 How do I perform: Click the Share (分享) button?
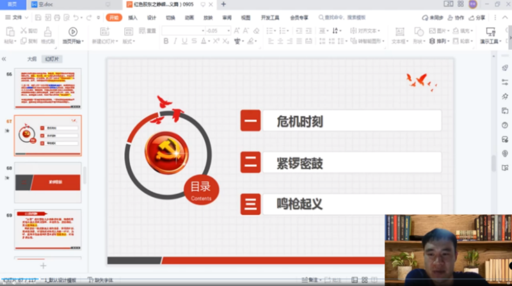pos(477,18)
